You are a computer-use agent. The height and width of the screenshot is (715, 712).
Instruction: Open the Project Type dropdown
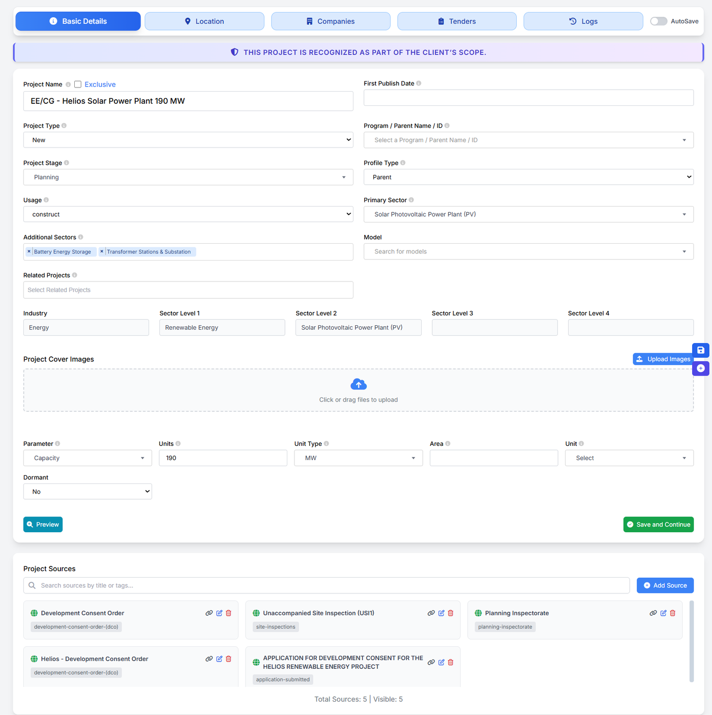tap(188, 140)
